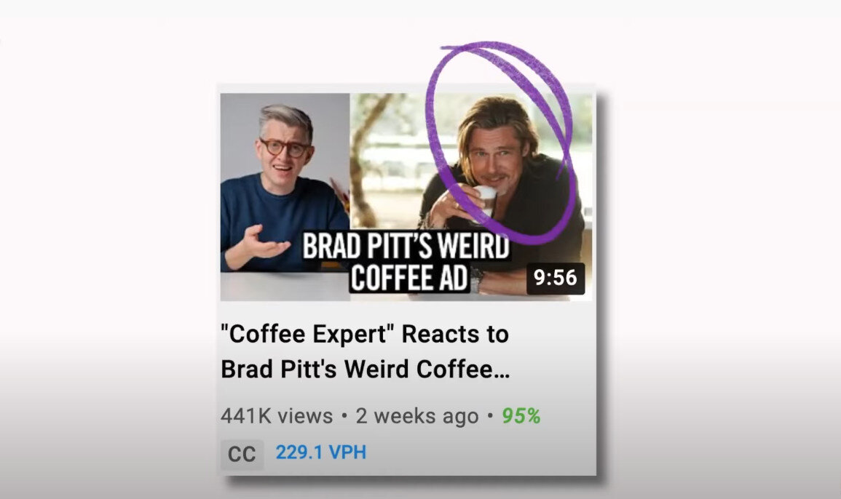Click the blurred tree trunk in the thumbnail
Viewport: 841px width, 499px height.
(x=370, y=161)
